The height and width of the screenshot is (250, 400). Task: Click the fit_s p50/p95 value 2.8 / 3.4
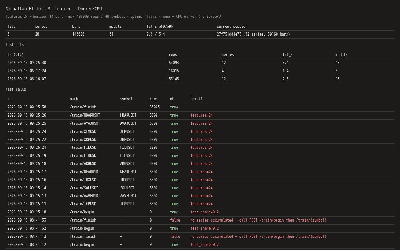pos(156,34)
